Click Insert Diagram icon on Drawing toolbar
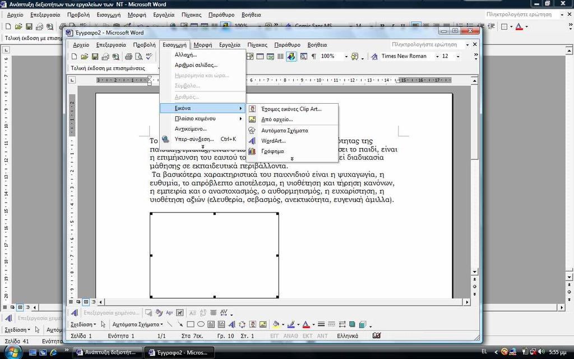 (242, 324)
